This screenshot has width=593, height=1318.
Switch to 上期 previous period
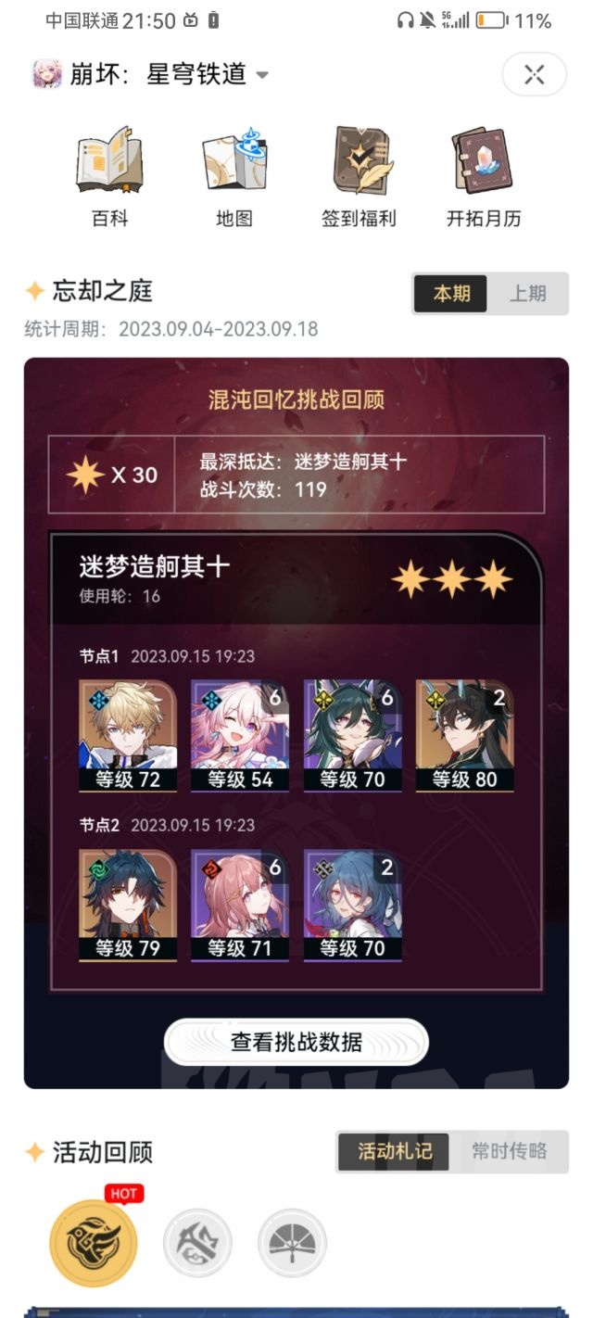[x=527, y=294]
